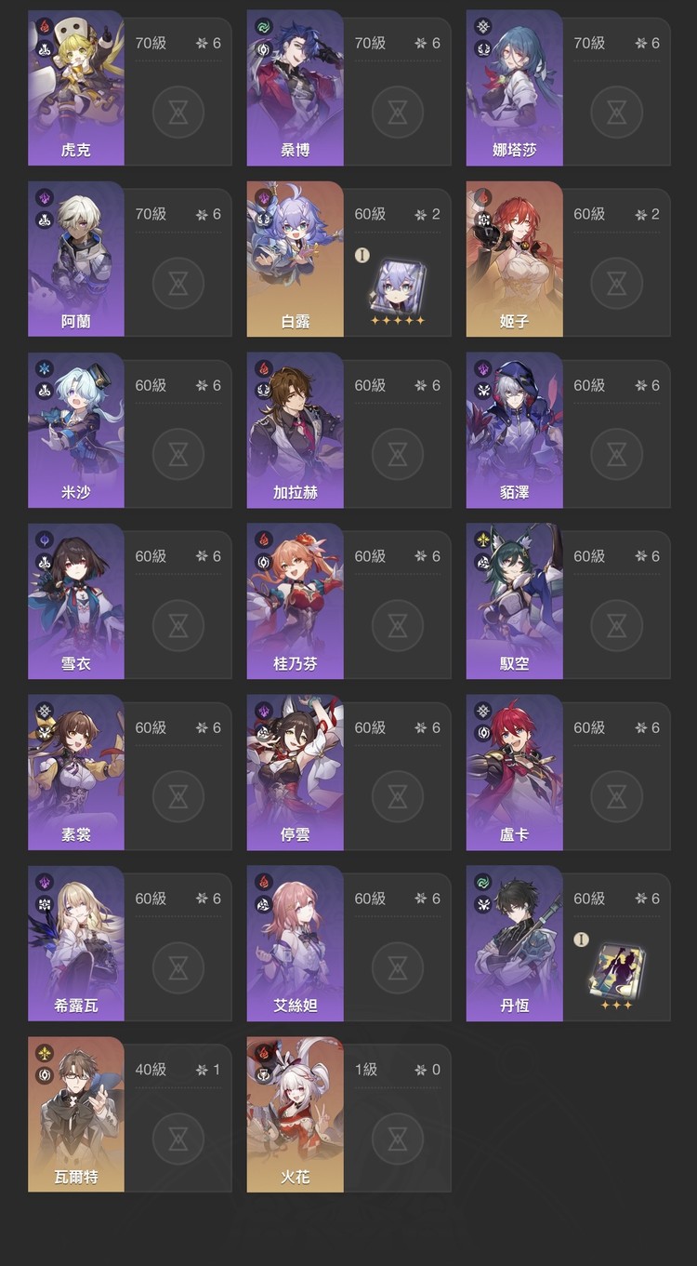Click the 桂乃芬 name label

[x=295, y=663]
